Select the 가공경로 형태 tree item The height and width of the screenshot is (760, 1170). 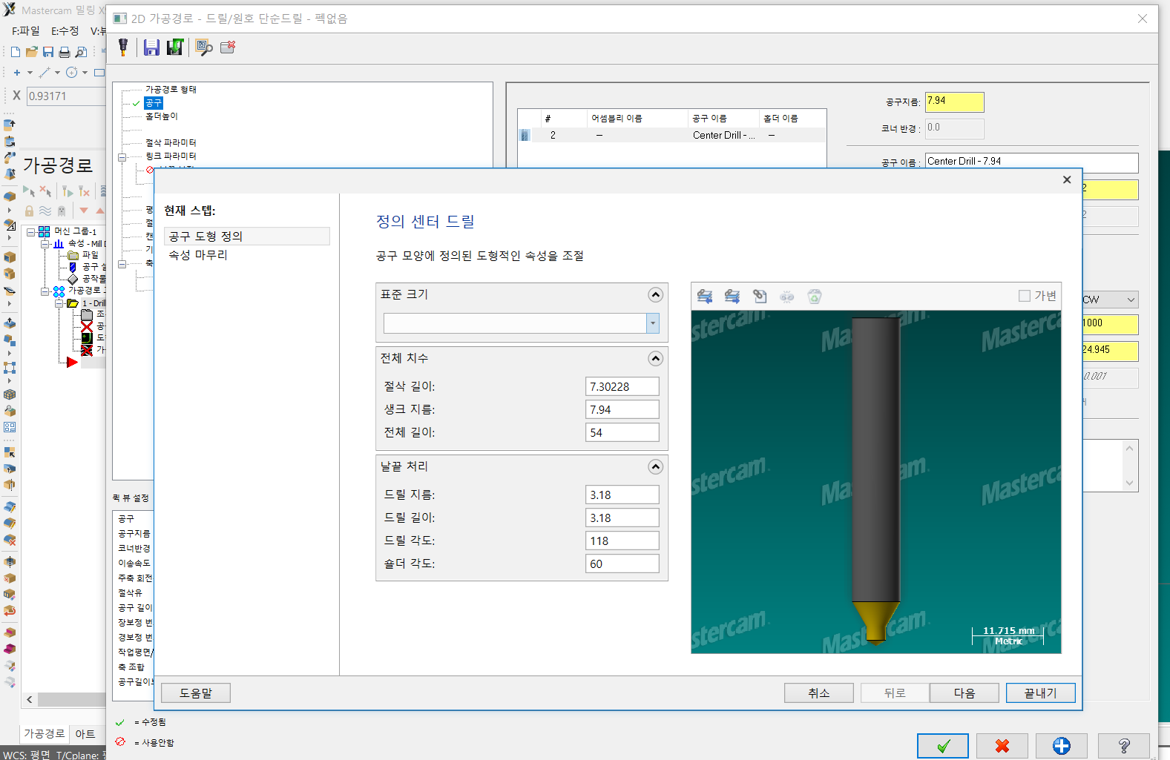click(x=171, y=90)
